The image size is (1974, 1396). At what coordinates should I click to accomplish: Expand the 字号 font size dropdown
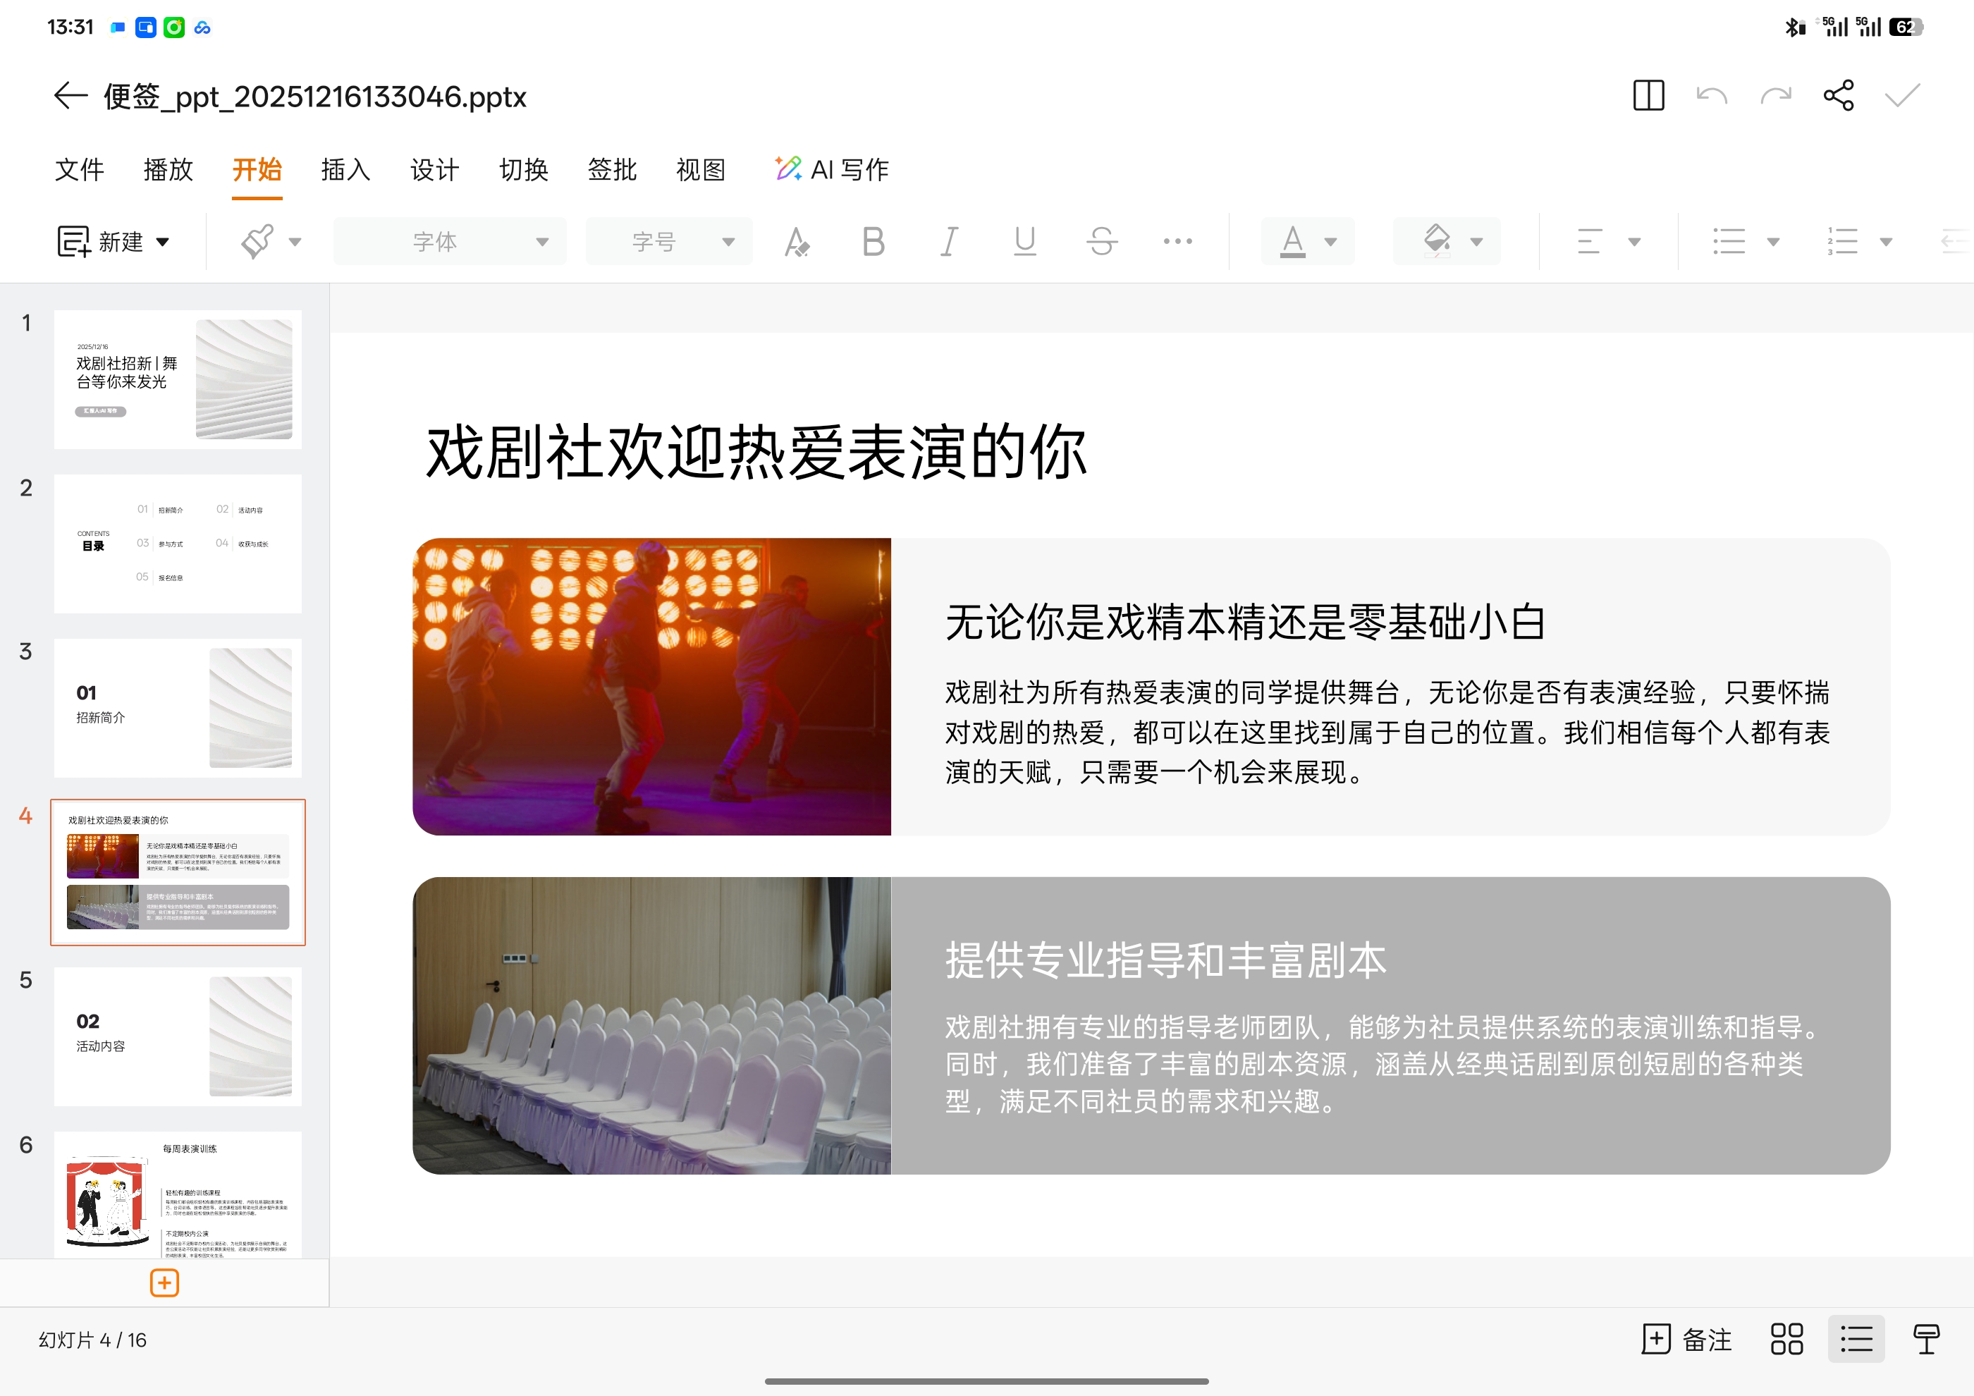pos(669,242)
